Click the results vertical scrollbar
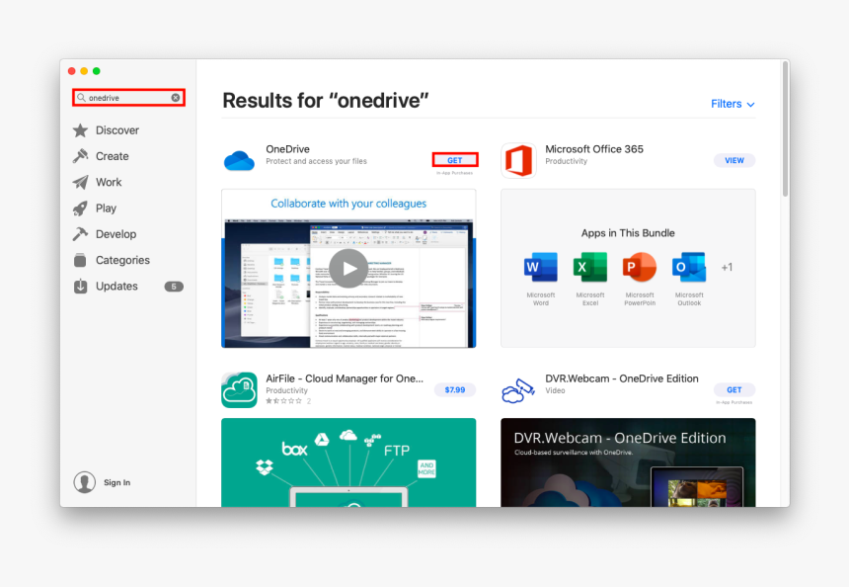This screenshot has width=849, height=587. pos(785,129)
